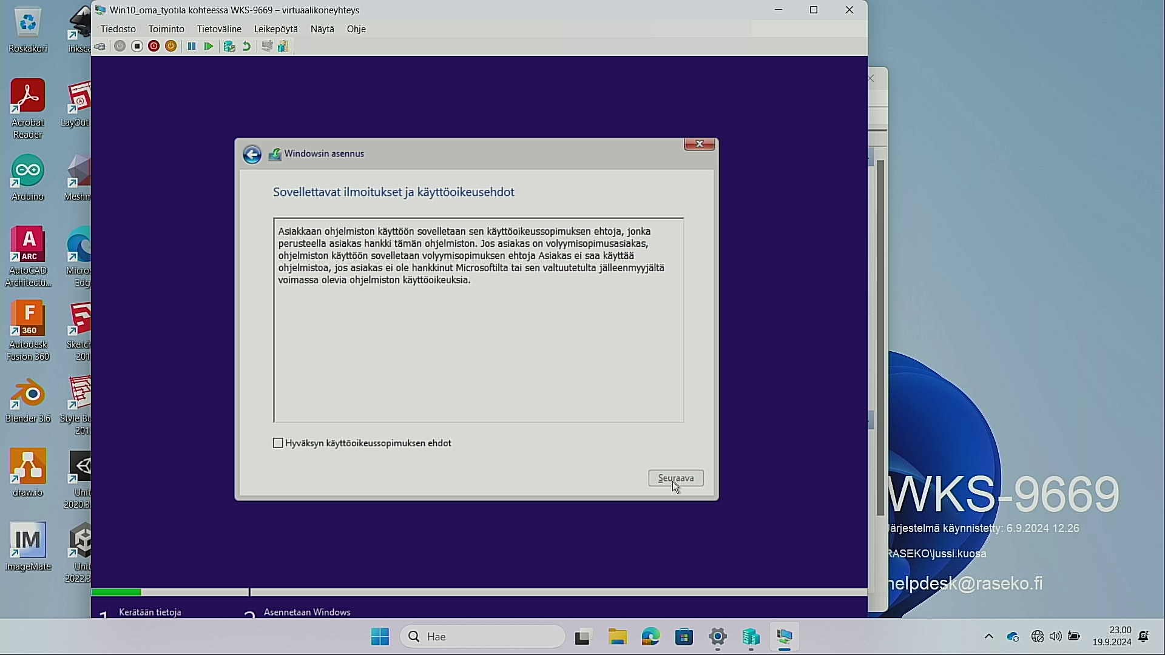The width and height of the screenshot is (1165, 655).
Task: Open the Leikepöytä menu
Action: tap(276, 29)
